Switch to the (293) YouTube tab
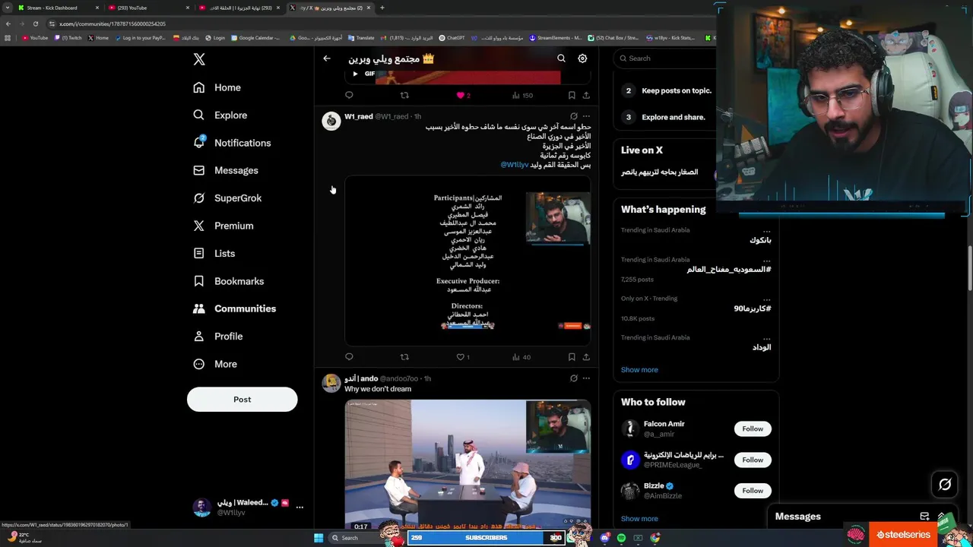The image size is (973, 547). pos(148,8)
